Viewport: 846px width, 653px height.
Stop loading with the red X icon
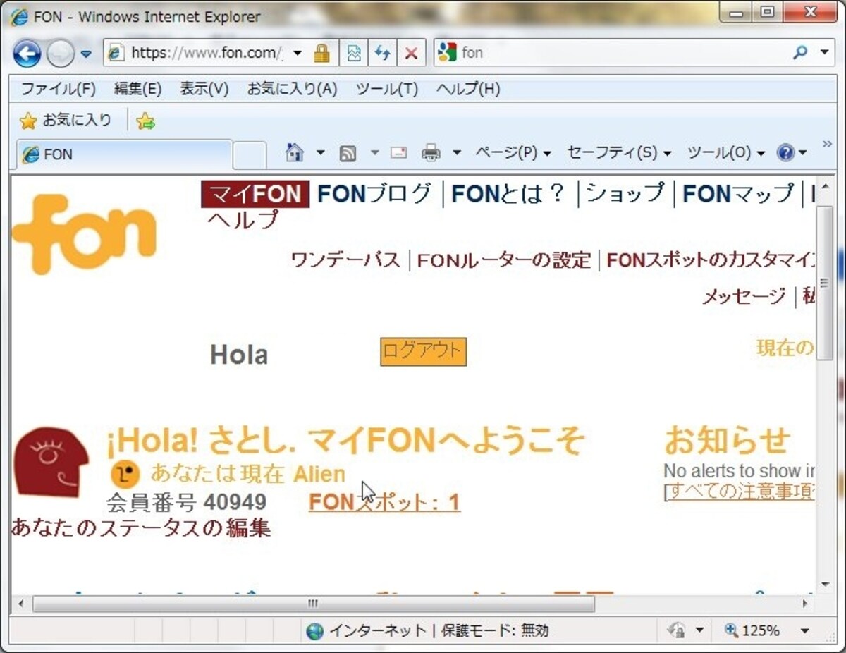pyautogui.click(x=412, y=53)
